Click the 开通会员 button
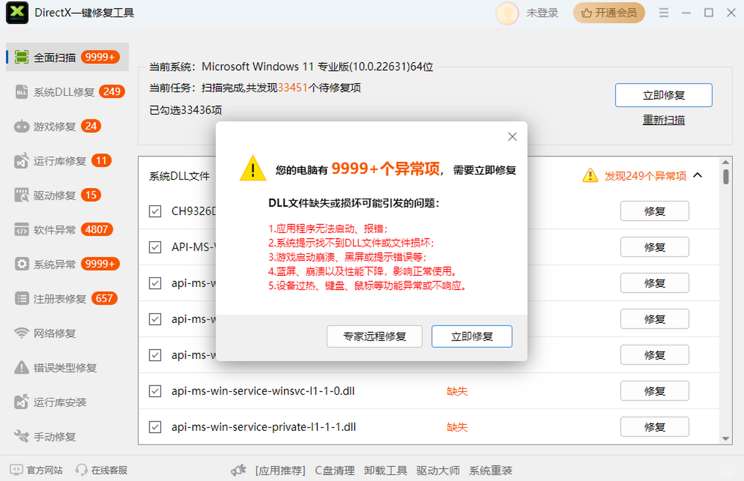The width and height of the screenshot is (744, 481). click(609, 12)
